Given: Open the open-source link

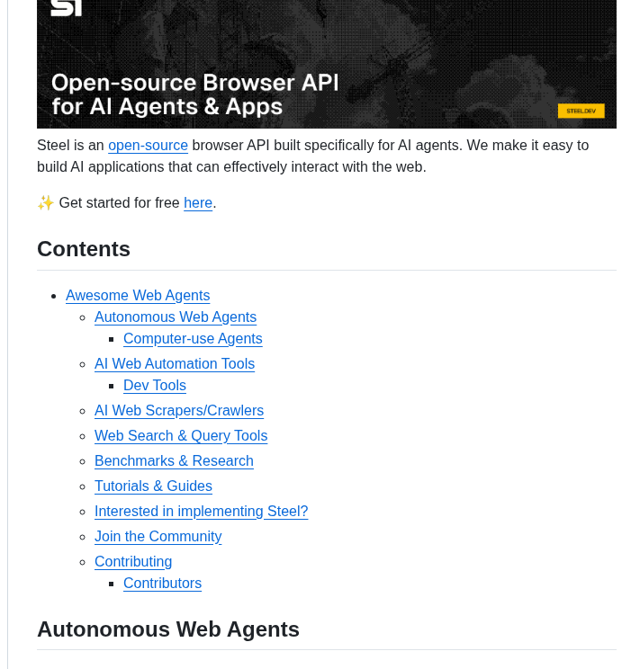Looking at the screenshot, I should click(x=148, y=146).
